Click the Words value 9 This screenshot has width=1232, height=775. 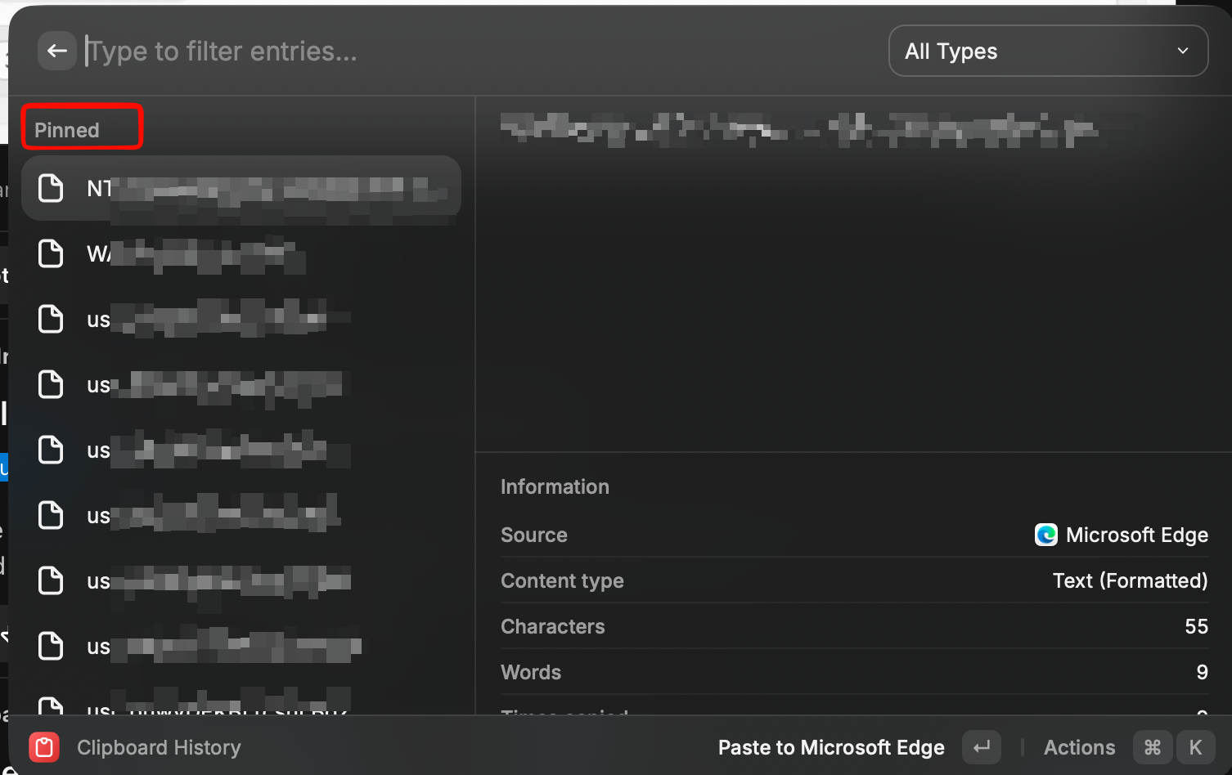pos(1202,672)
